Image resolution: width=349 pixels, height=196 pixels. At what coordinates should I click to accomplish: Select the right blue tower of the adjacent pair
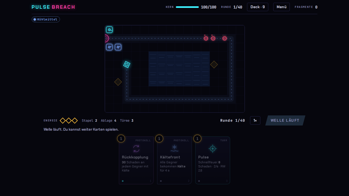click(x=118, y=47)
